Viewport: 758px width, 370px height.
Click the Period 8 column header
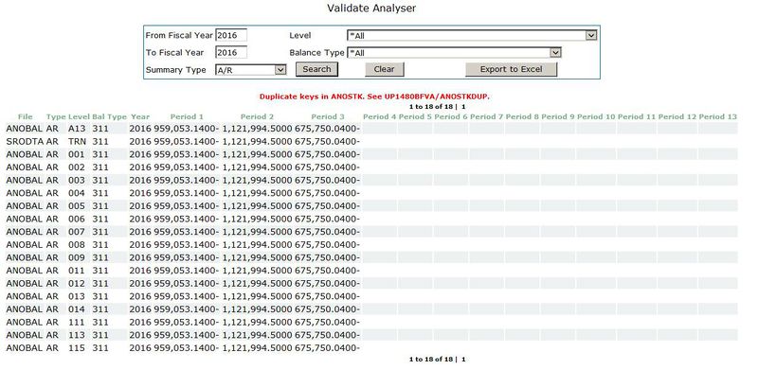point(522,116)
